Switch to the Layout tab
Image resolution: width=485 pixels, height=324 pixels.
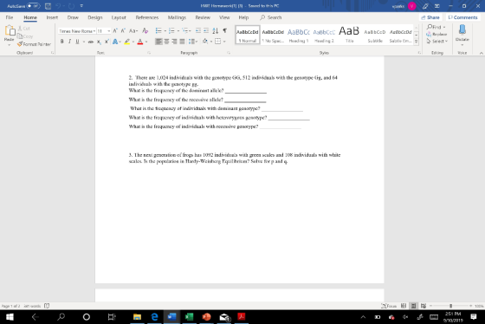pyautogui.click(x=119, y=17)
